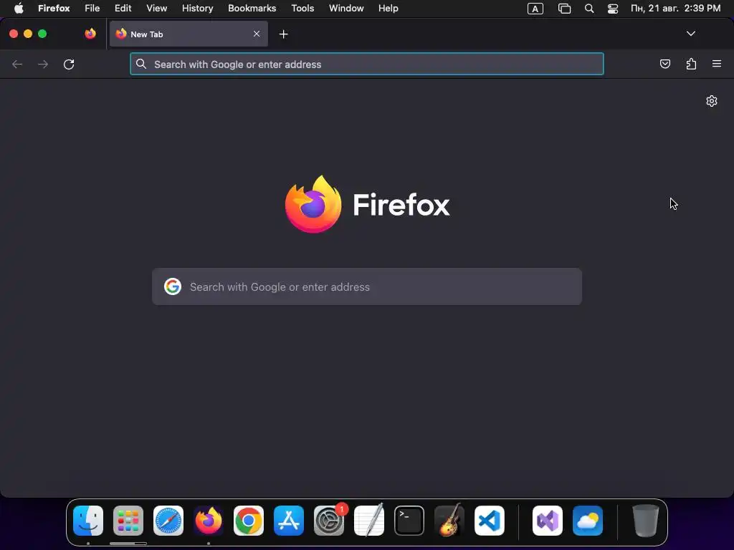Open the Bookmarks menu
734x550 pixels.
point(252,9)
